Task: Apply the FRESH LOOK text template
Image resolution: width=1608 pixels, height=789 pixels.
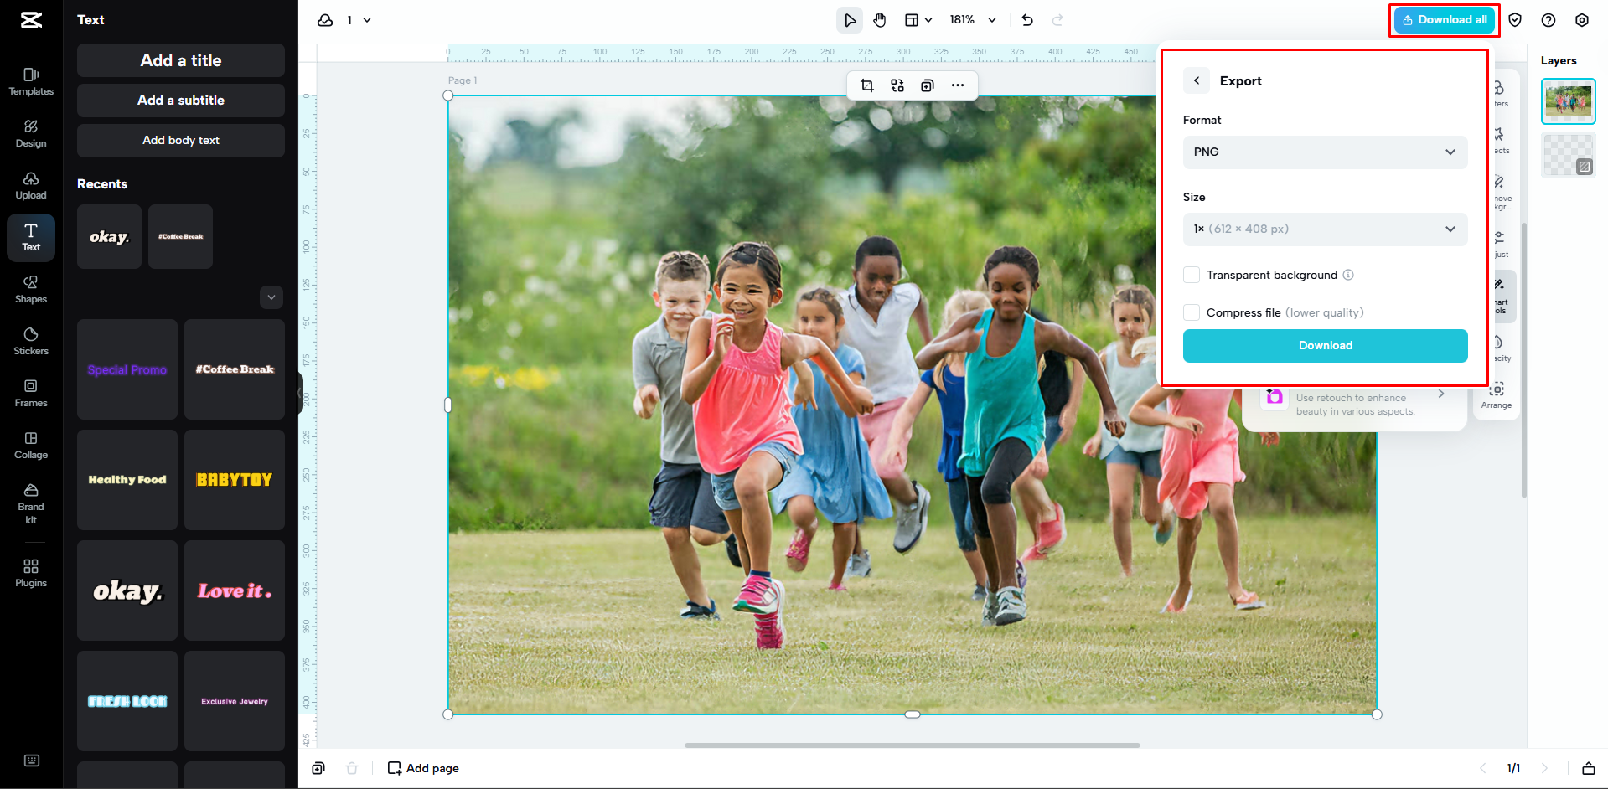Action: click(x=127, y=701)
